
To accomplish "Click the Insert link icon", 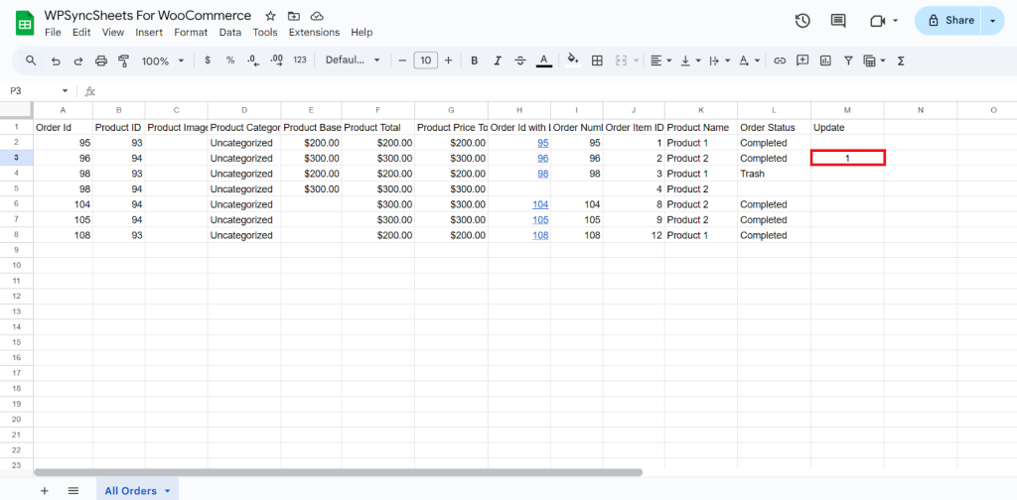I will [780, 61].
